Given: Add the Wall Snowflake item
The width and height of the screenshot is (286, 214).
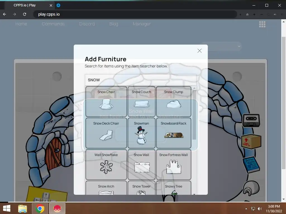Looking at the screenshot, I should coord(106,164).
